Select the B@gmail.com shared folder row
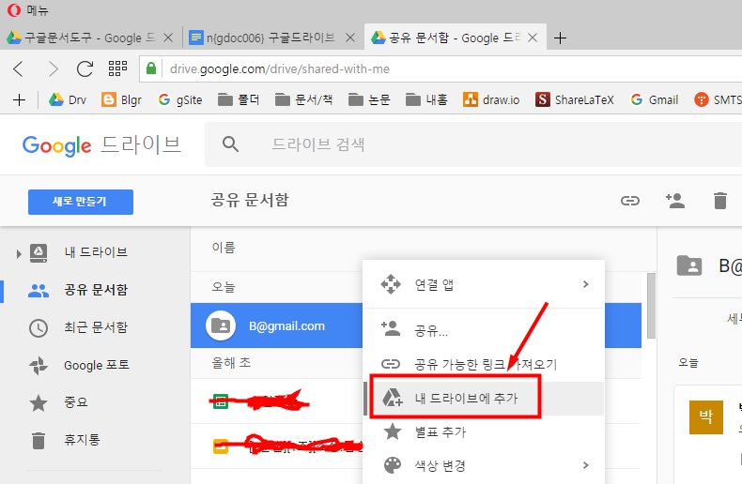Viewport: 742px width, 484px height. pos(277,325)
